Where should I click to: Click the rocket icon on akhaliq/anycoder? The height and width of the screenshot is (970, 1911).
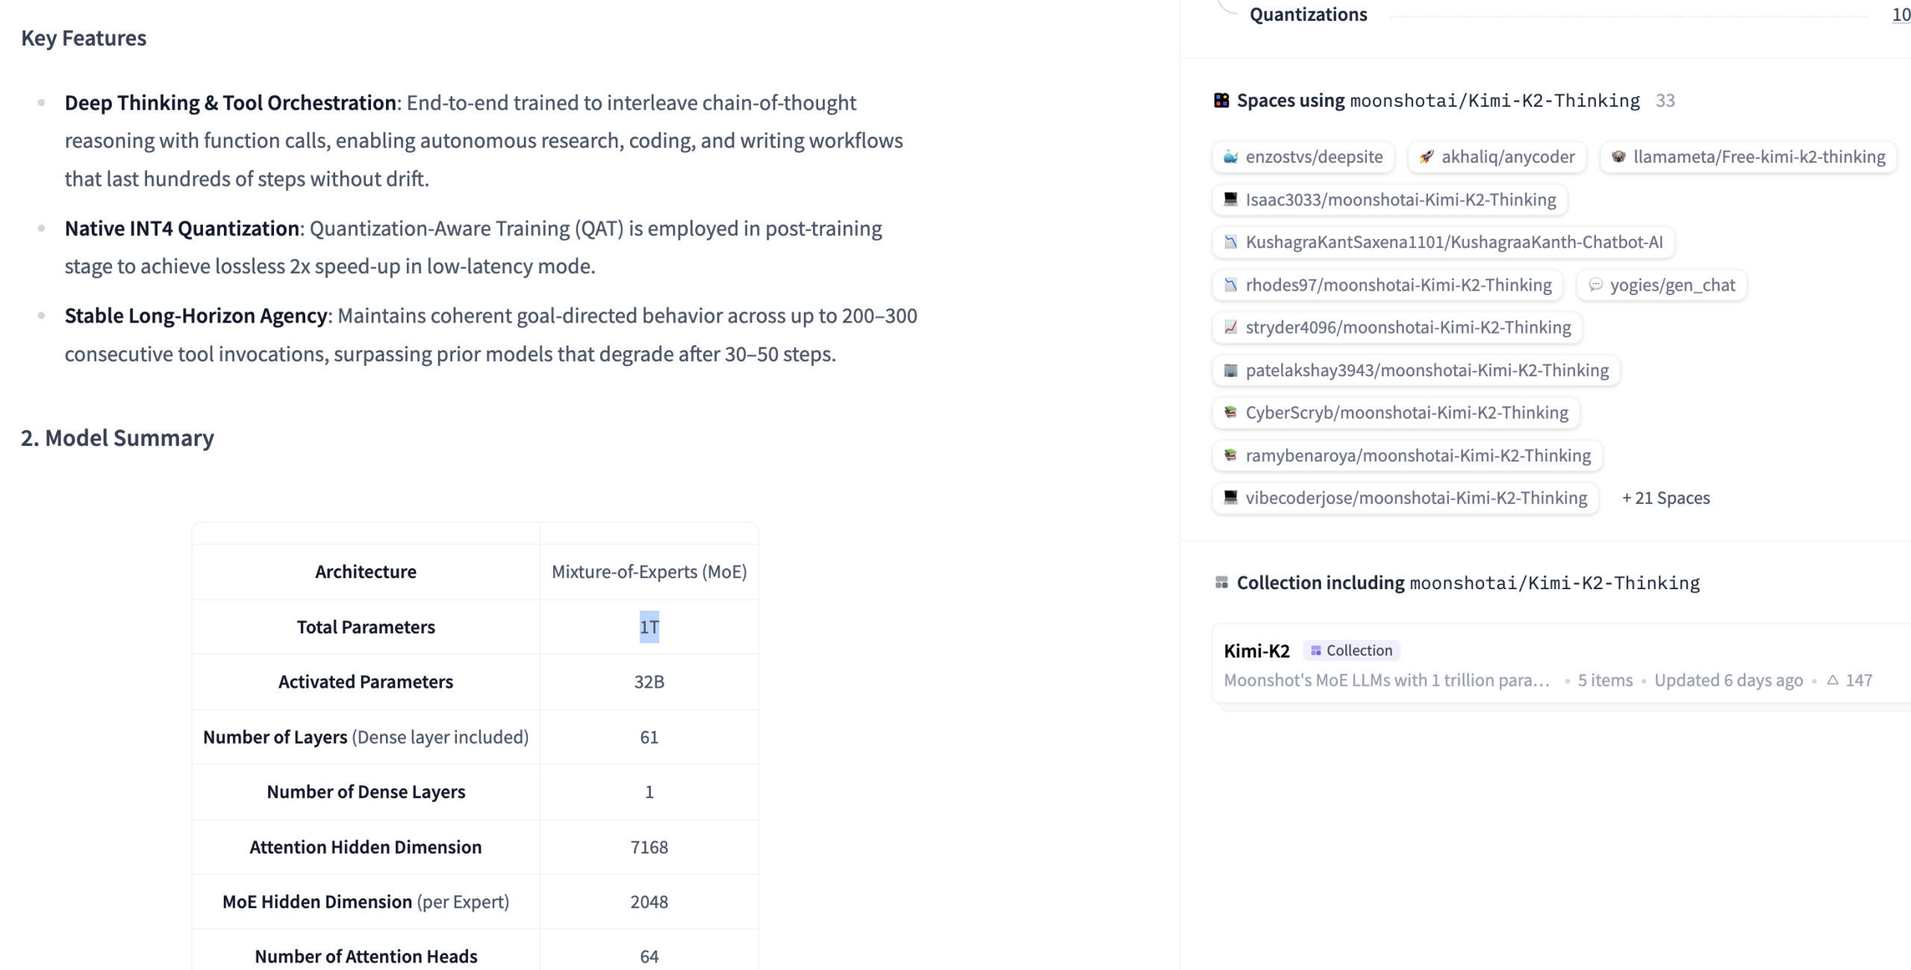tap(1427, 157)
